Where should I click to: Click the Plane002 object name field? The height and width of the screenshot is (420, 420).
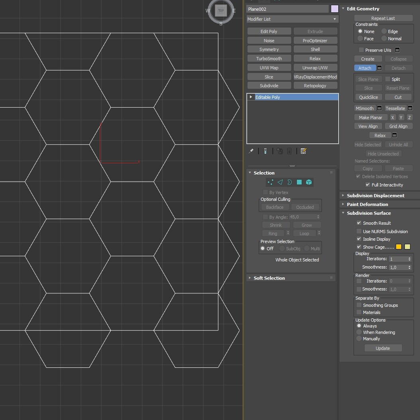[x=287, y=9]
